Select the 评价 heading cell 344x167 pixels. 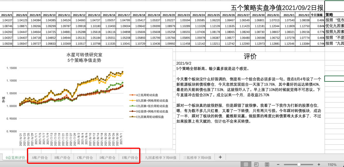tap(250, 56)
